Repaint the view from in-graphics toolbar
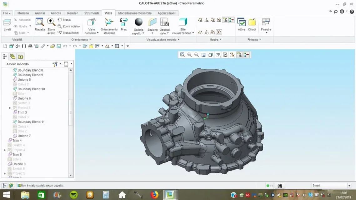Screen dimensions: 356x200 (204, 55)
